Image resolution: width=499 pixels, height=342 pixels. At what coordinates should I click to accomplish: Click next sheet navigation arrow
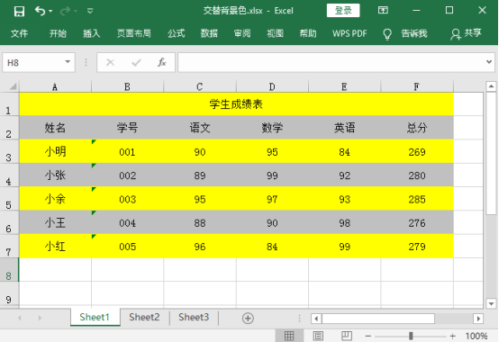click(40, 318)
